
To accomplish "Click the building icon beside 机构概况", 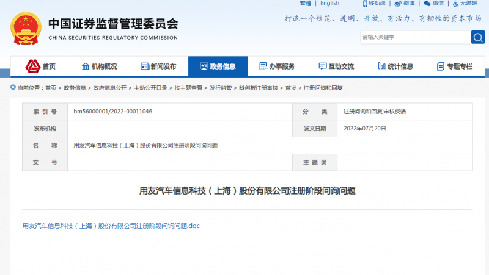I will (86, 66).
